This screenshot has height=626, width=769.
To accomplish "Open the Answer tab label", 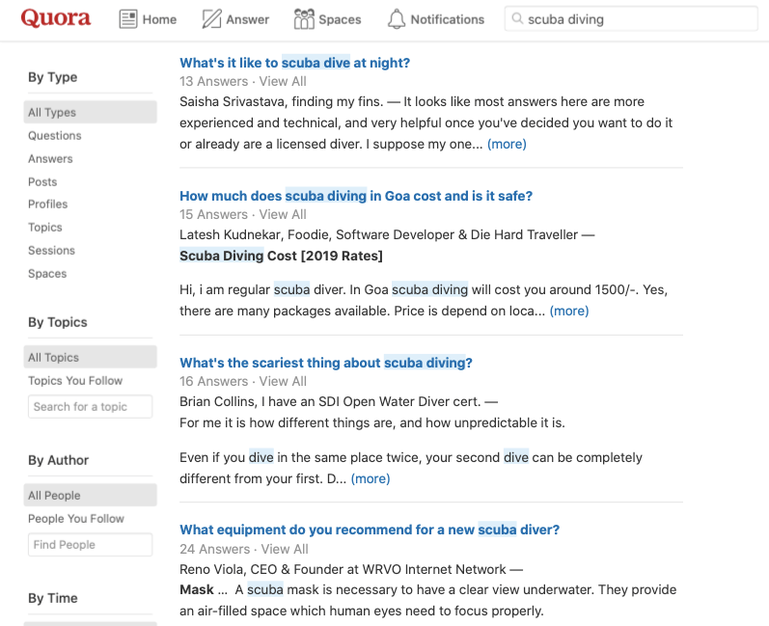I will pyautogui.click(x=248, y=19).
